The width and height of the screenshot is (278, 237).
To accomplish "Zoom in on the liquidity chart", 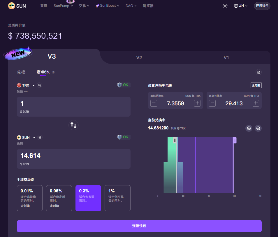I will point(249,128).
